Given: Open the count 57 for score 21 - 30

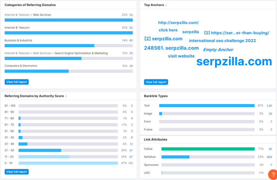Looking at the screenshot, I should coord(131,150).
